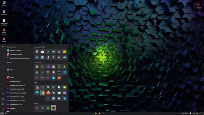Launch the Google Chrome tile
204x115 pixels.
coord(42,93)
